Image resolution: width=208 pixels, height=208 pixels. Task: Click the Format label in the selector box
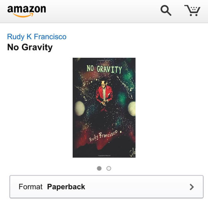(30, 187)
